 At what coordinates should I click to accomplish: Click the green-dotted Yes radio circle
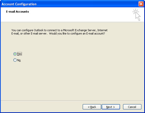pos(15,54)
